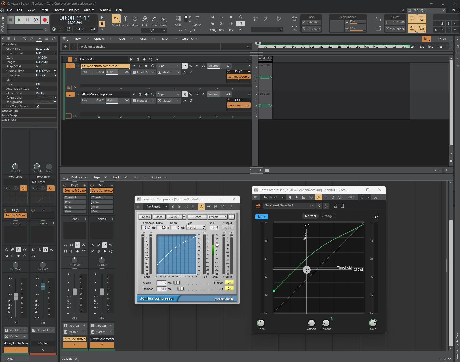Save preset in Core Compressor toolbar
The width and height of the screenshot is (460, 362).
click(336, 206)
